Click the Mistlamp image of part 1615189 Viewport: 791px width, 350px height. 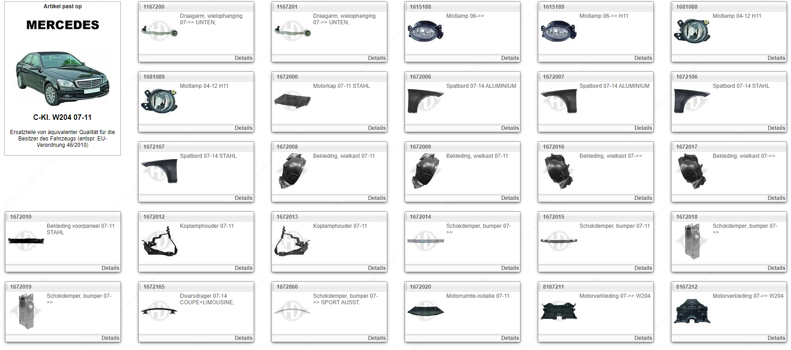(x=559, y=31)
